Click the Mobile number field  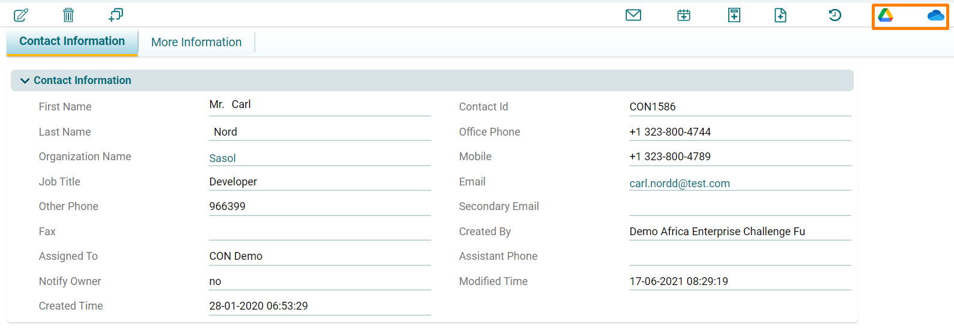tap(740, 157)
